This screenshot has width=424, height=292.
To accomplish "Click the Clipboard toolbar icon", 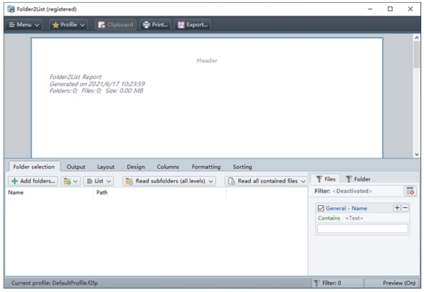I will pos(101,25).
